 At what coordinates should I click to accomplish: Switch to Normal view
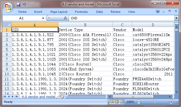[112, 102]
